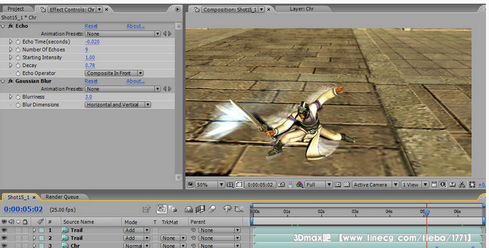Viewport: 489px width, 248px height.
Task: Open Echo Animation Presets dropdown
Action: (x=123, y=34)
